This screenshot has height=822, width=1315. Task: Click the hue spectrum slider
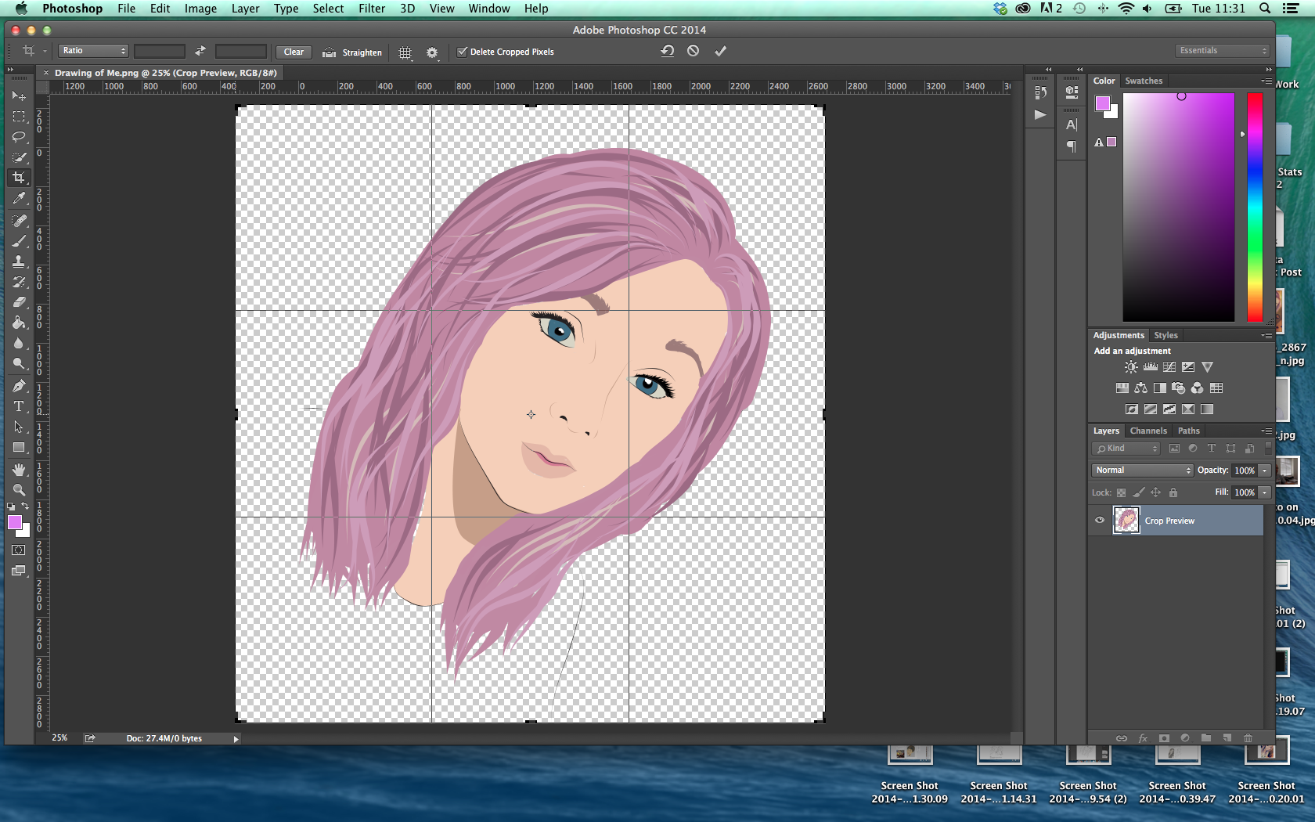point(1255,207)
